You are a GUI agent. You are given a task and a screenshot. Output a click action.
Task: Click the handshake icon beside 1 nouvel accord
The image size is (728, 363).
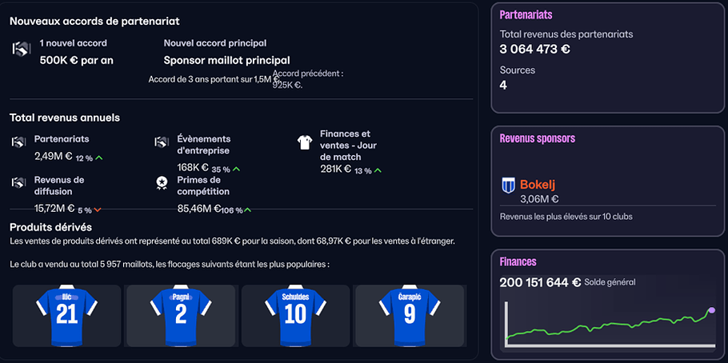[21, 49]
